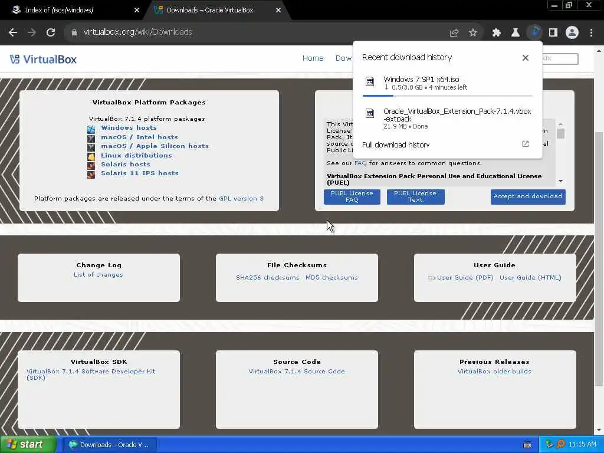Click the downloads toolbar icon

534,32
